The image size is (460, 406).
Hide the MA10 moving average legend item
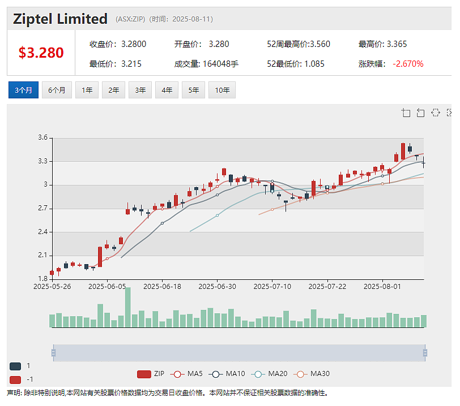tap(227, 374)
